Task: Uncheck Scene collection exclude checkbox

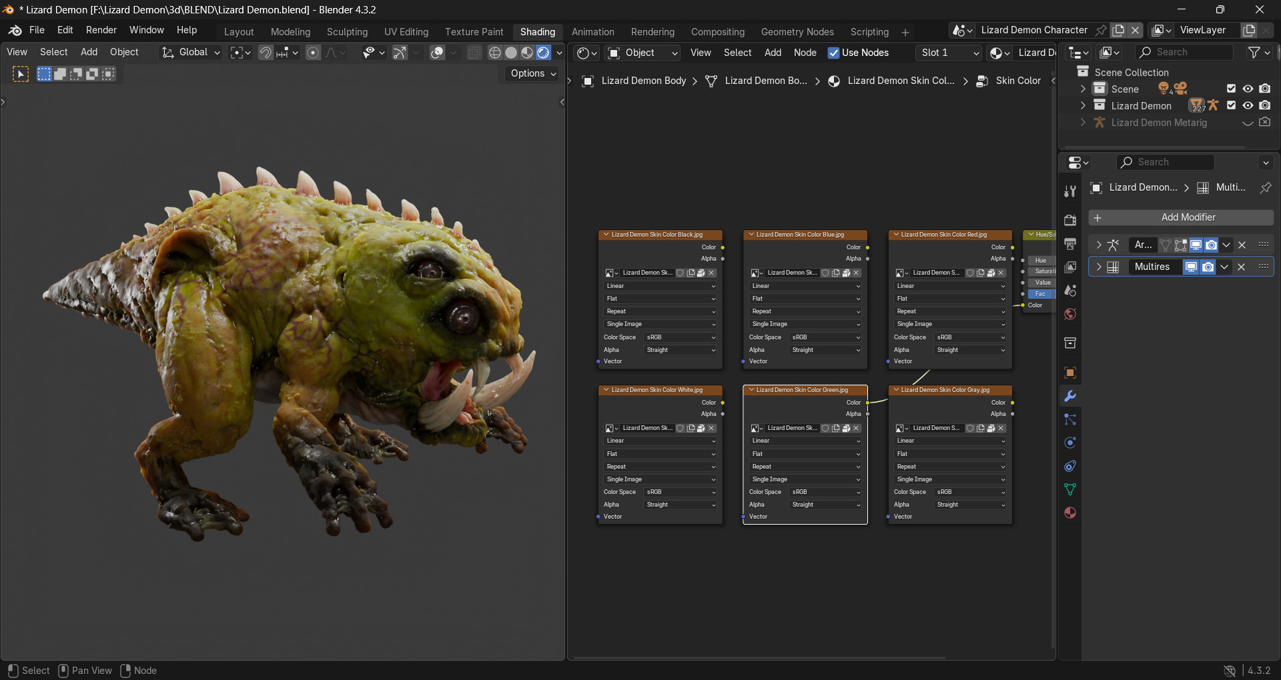Action: pyautogui.click(x=1232, y=89)
